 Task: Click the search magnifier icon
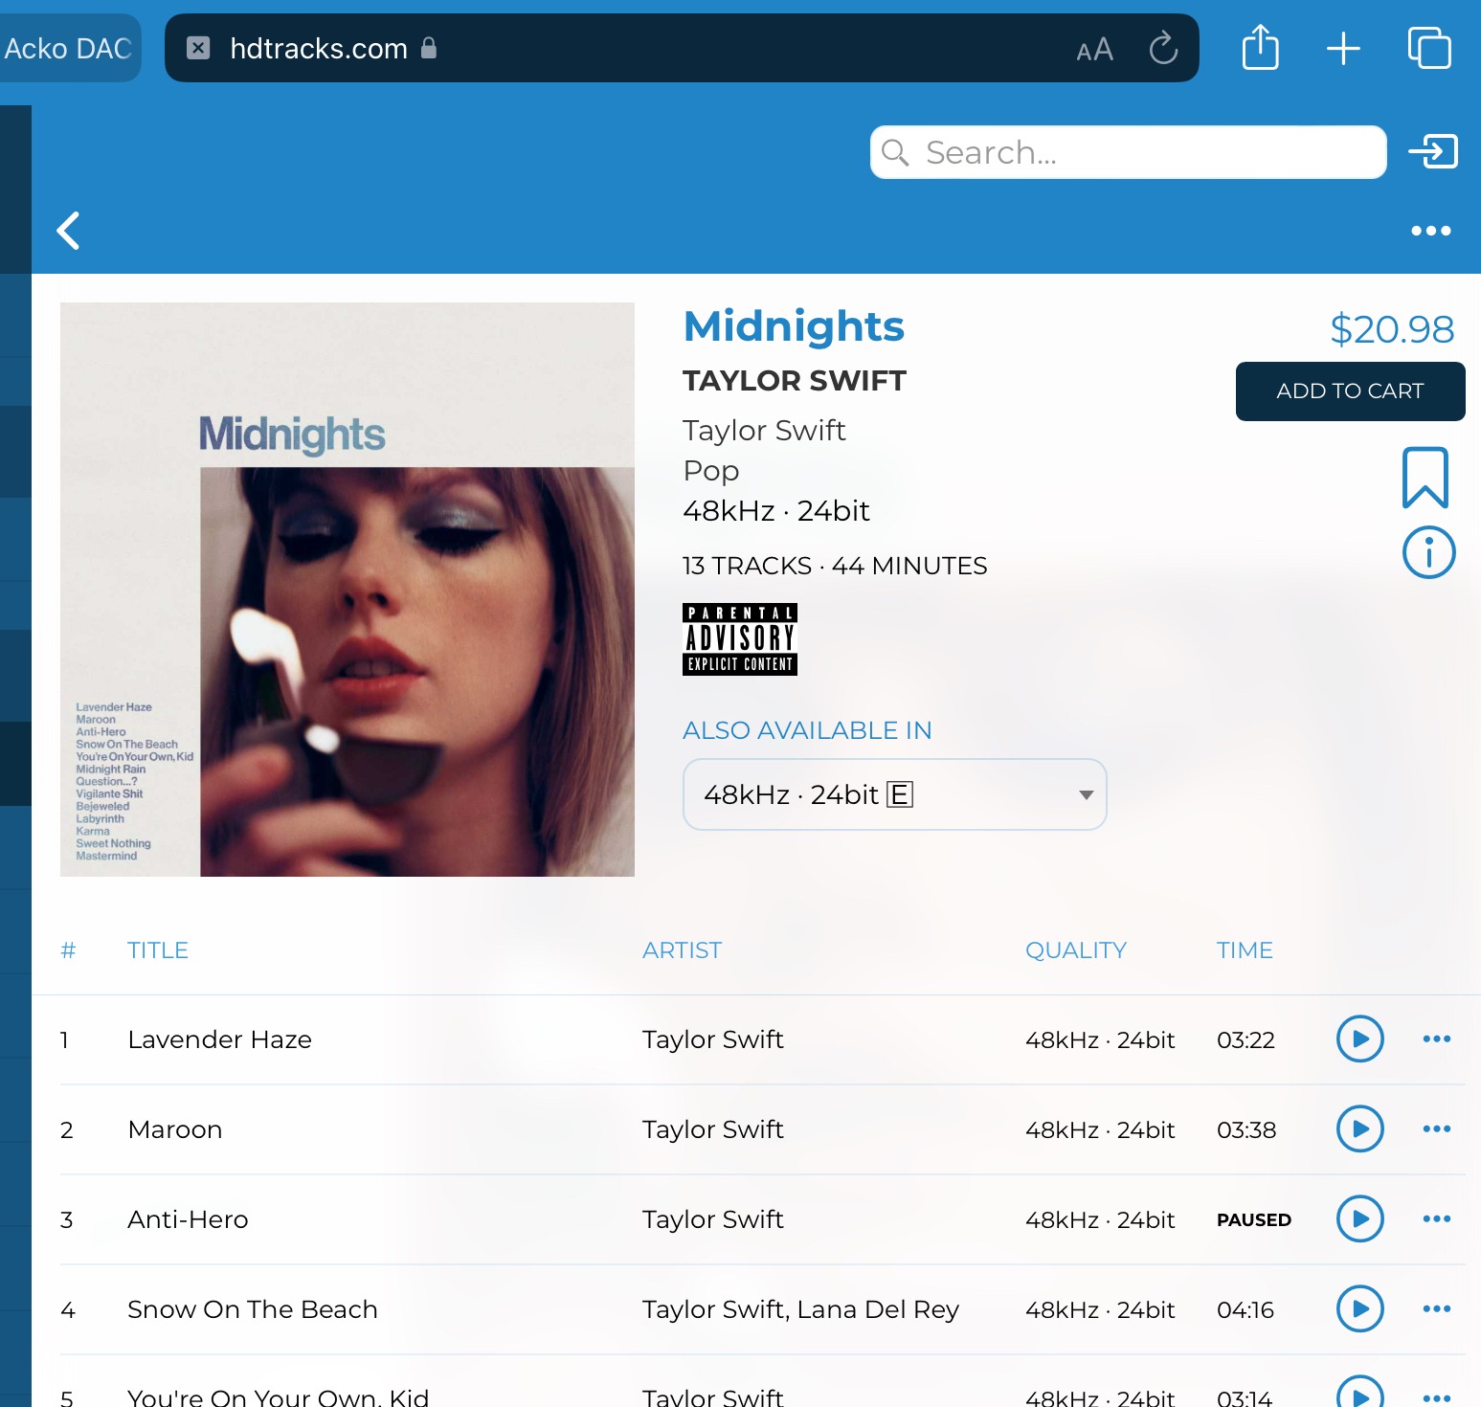895,152
